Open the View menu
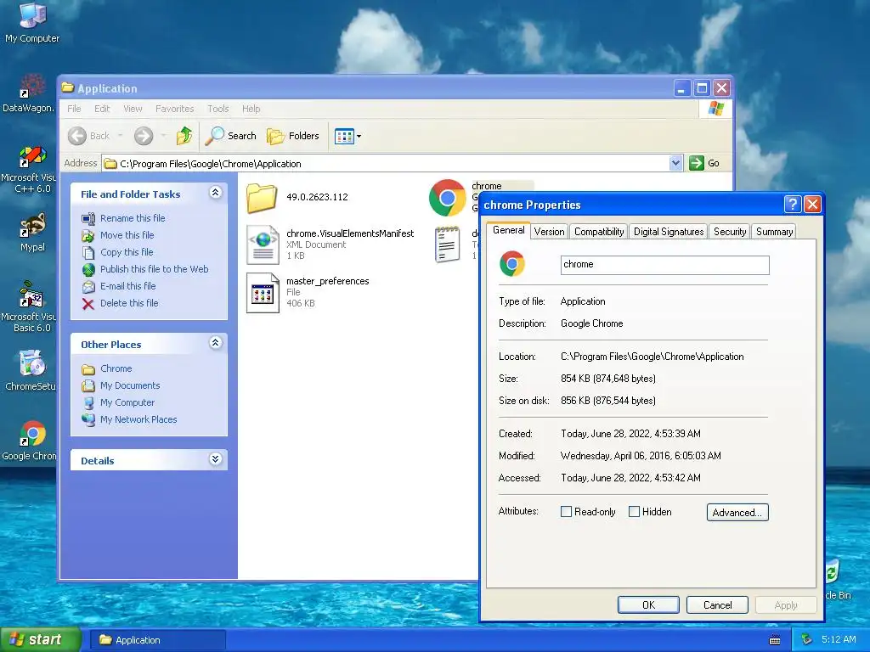The height and width of the screenshot is (652, 870). click(133, 109)
